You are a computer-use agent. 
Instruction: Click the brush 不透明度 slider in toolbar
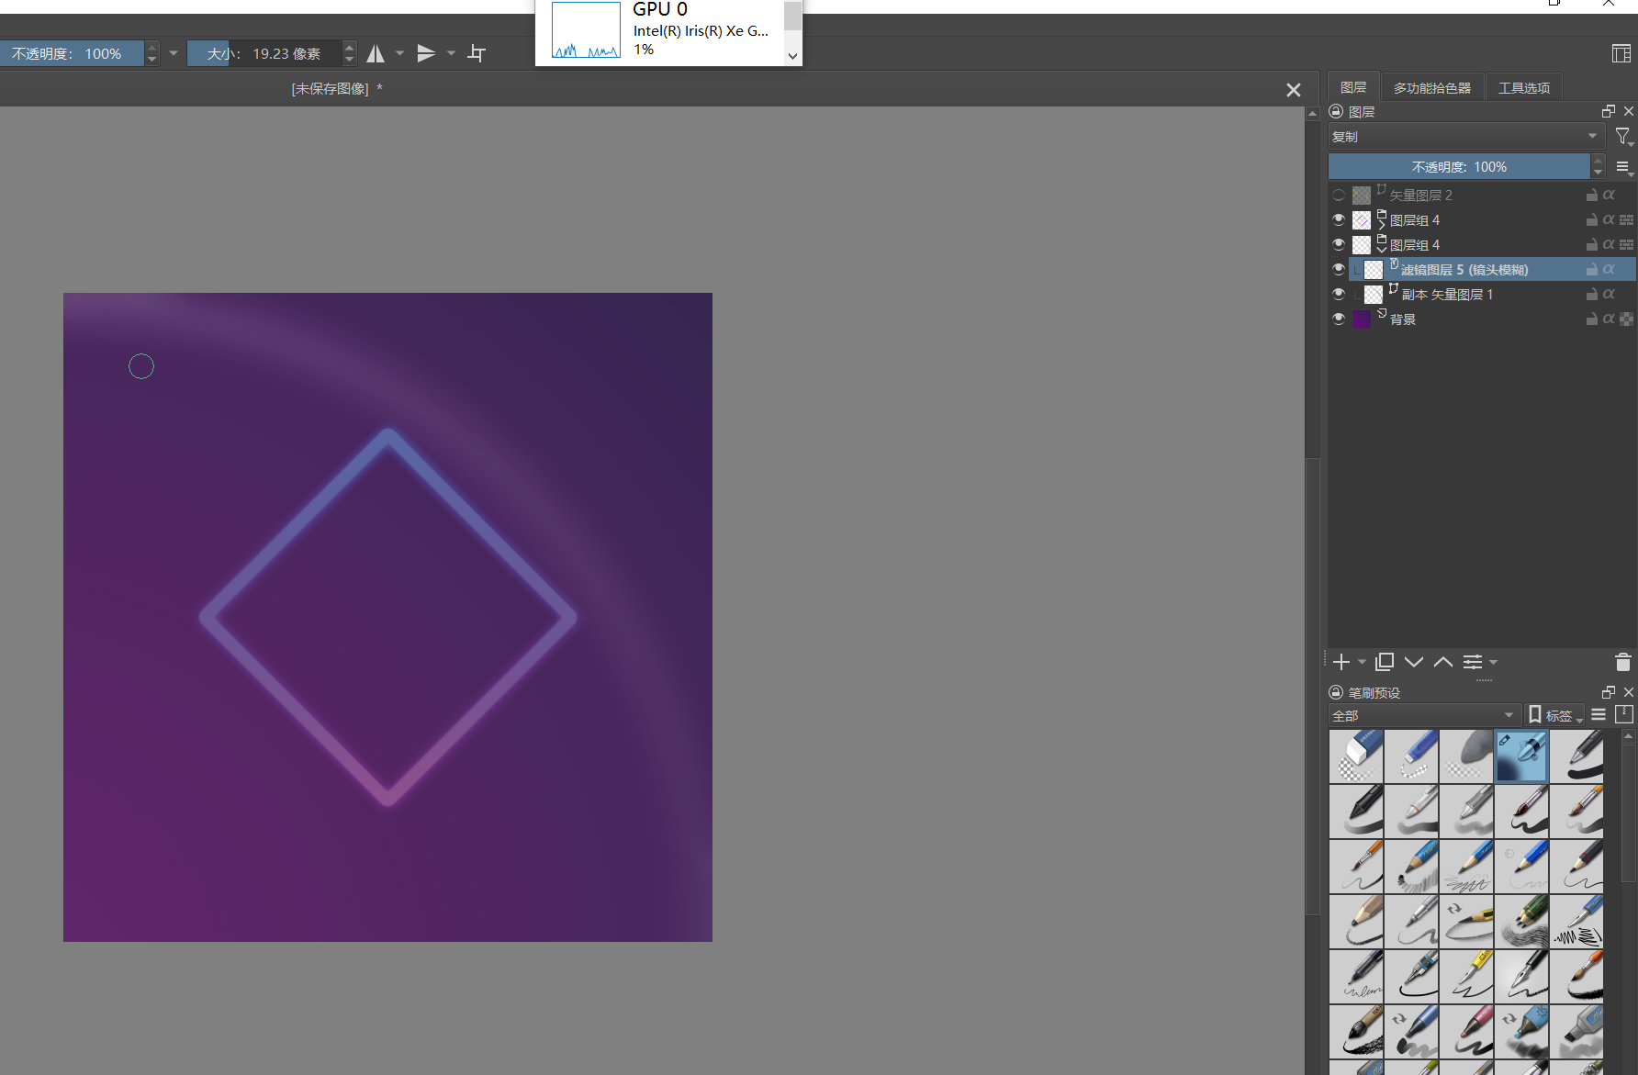click(x=72, y=53)
